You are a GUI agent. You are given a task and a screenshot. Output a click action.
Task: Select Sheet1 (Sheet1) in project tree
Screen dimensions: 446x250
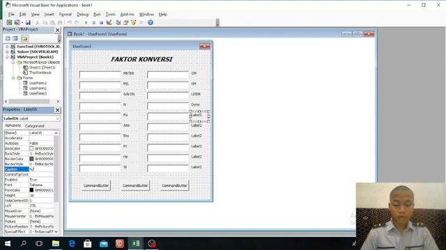[42, 67]
